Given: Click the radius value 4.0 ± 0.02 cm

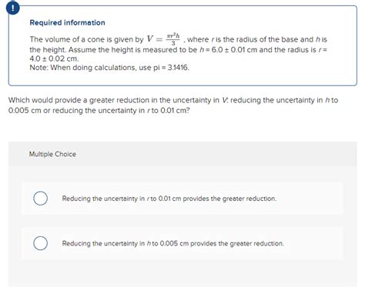Looking at the screenshot, I should click(54, 58).
